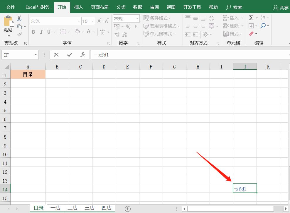Open the font size dropdown
290x213 pixels.
pos(93,21)
